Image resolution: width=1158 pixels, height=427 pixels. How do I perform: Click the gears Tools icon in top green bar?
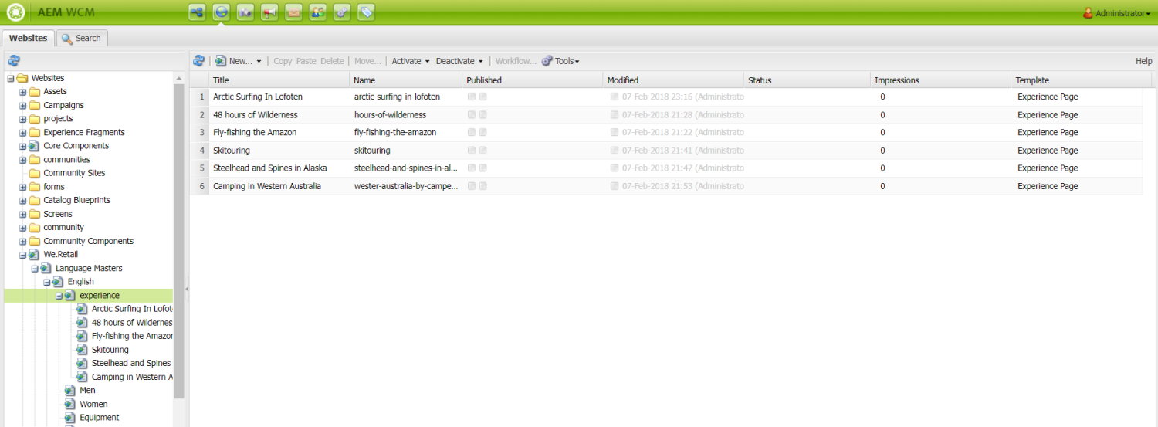tap(341, 12)
